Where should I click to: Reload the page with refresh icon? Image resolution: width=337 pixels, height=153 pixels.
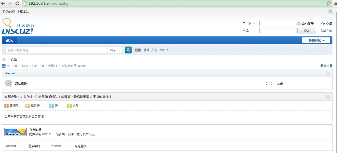[x=17, y=3]
